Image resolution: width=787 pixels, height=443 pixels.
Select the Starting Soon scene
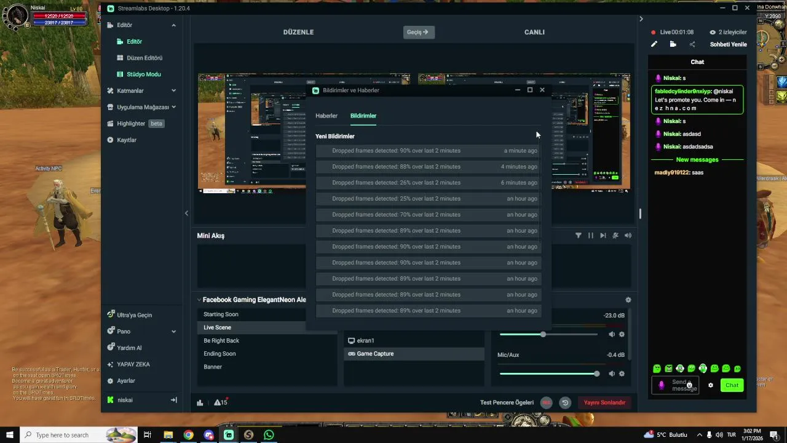(x=221, y=314)
